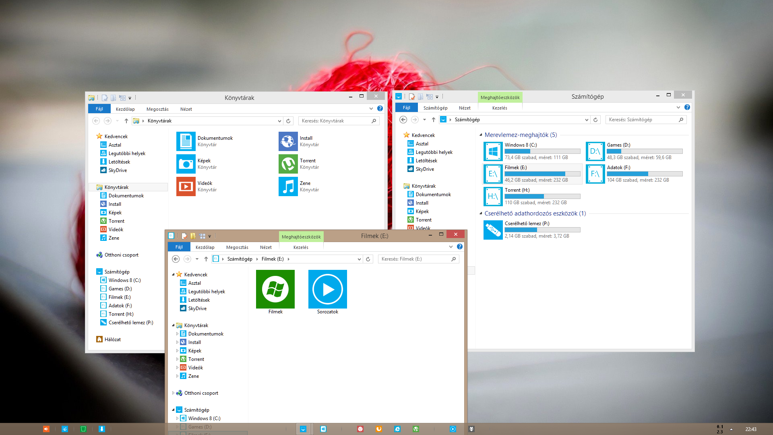Click search box Keresés: Számítógép

click(646, 120)
